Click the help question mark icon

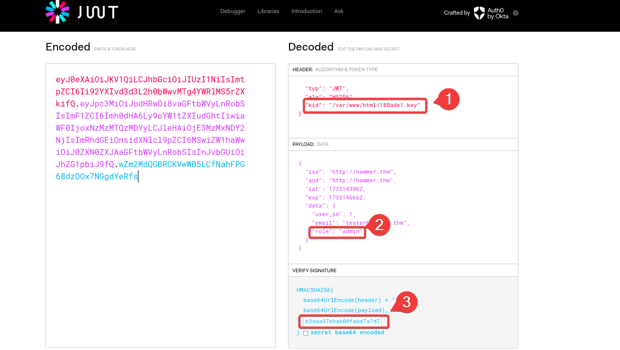[515, 13]
